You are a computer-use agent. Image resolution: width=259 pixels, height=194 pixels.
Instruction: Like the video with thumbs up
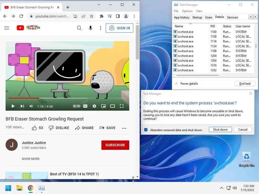click(x=37, y=128)
